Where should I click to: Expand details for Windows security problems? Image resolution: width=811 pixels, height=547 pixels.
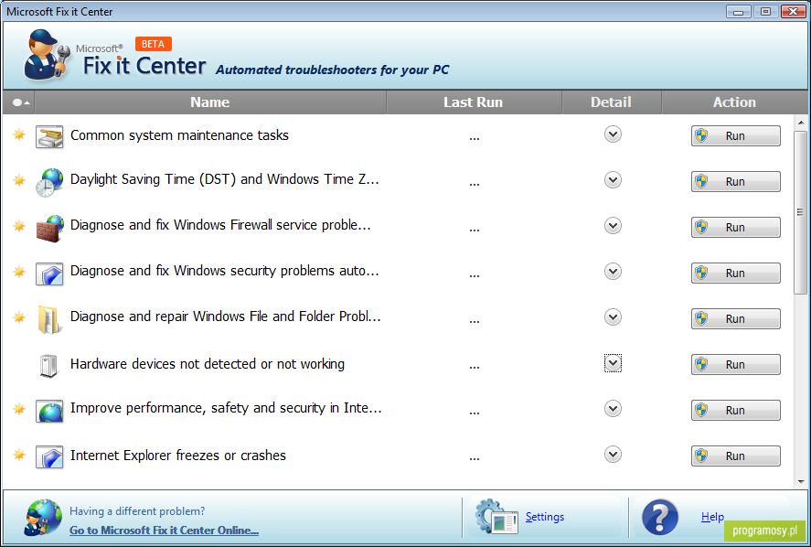click(x=613, y=271)
